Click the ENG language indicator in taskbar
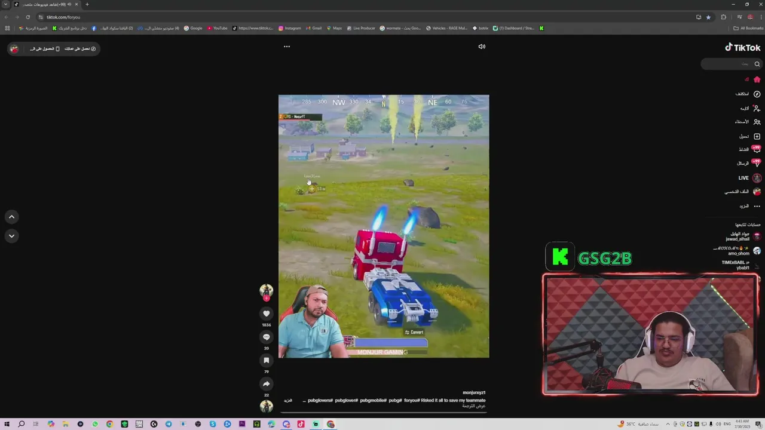The image size is (765, 430). tap(727, 424)
